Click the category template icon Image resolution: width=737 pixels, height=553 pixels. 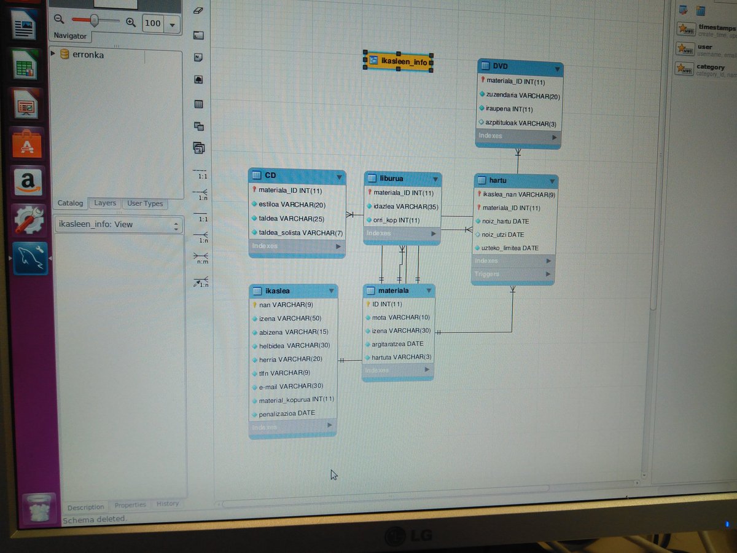click(684, 69)
